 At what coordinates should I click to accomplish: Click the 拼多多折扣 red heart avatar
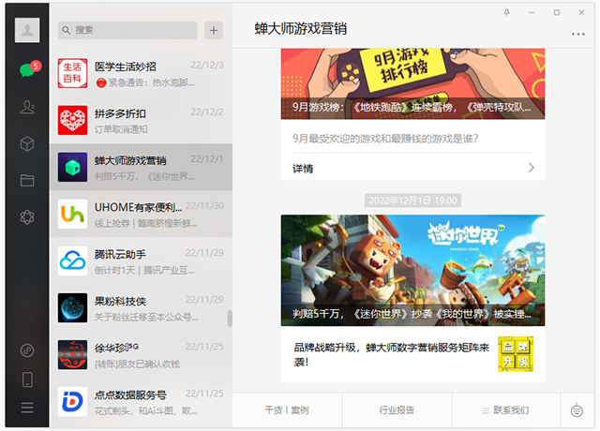point(73,120)
